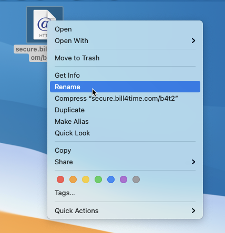Choose Copy from the menu
This screenshot has height=233, width=225.
[x=125, y=151]
